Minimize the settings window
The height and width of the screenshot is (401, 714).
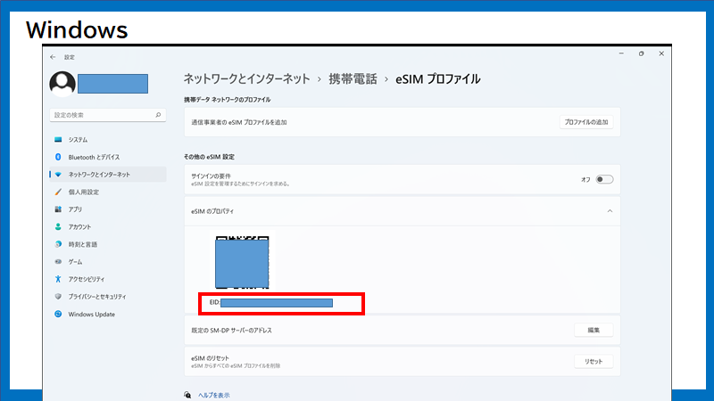click(x=621, y=53)
